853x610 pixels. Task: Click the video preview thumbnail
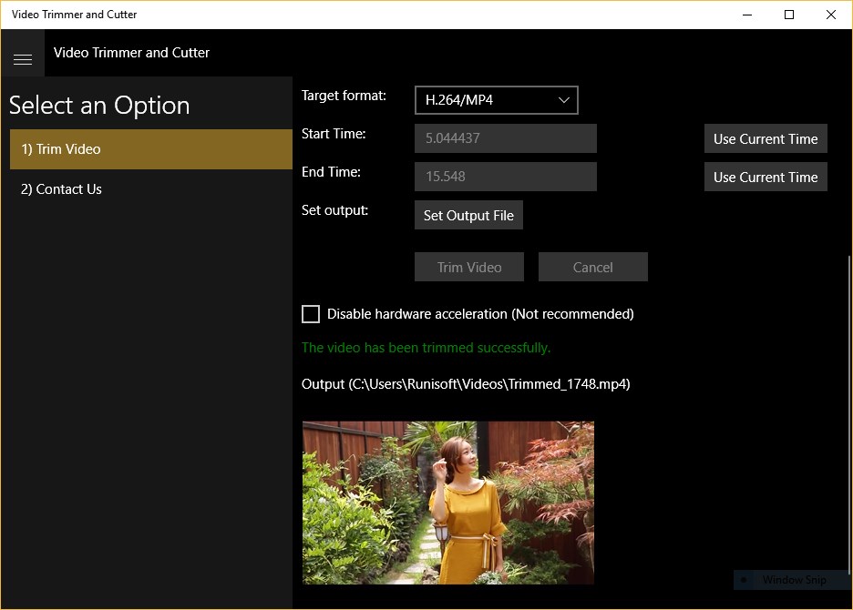[x=448, y=503]
